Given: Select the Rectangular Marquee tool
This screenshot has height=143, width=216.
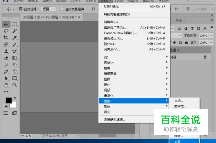Looking at the screenshot, I should (x=15, y=24).
